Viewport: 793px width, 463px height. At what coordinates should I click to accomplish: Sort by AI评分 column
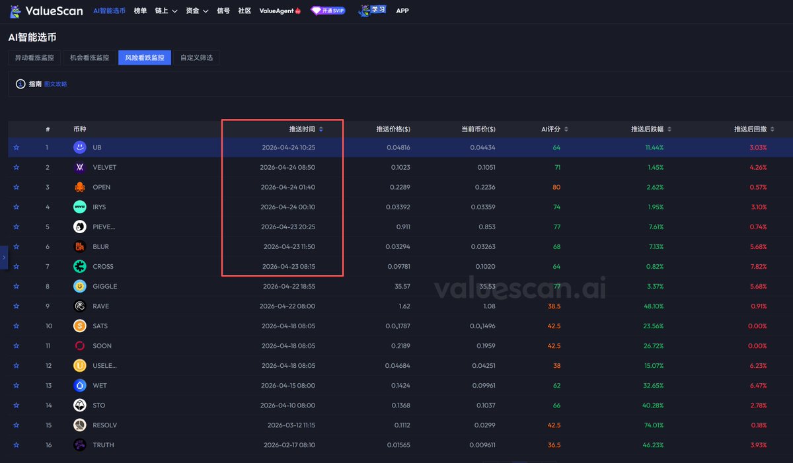pyautogui.click(x=554, y=129)
